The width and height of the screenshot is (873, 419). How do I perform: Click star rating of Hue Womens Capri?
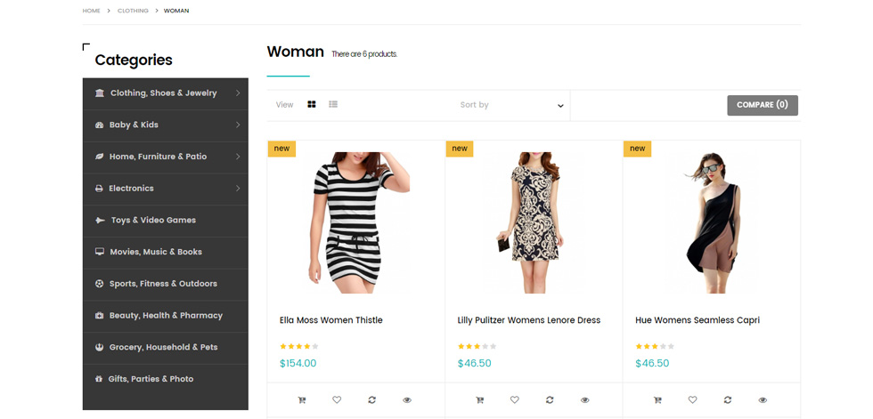click(x=655, y=346)
